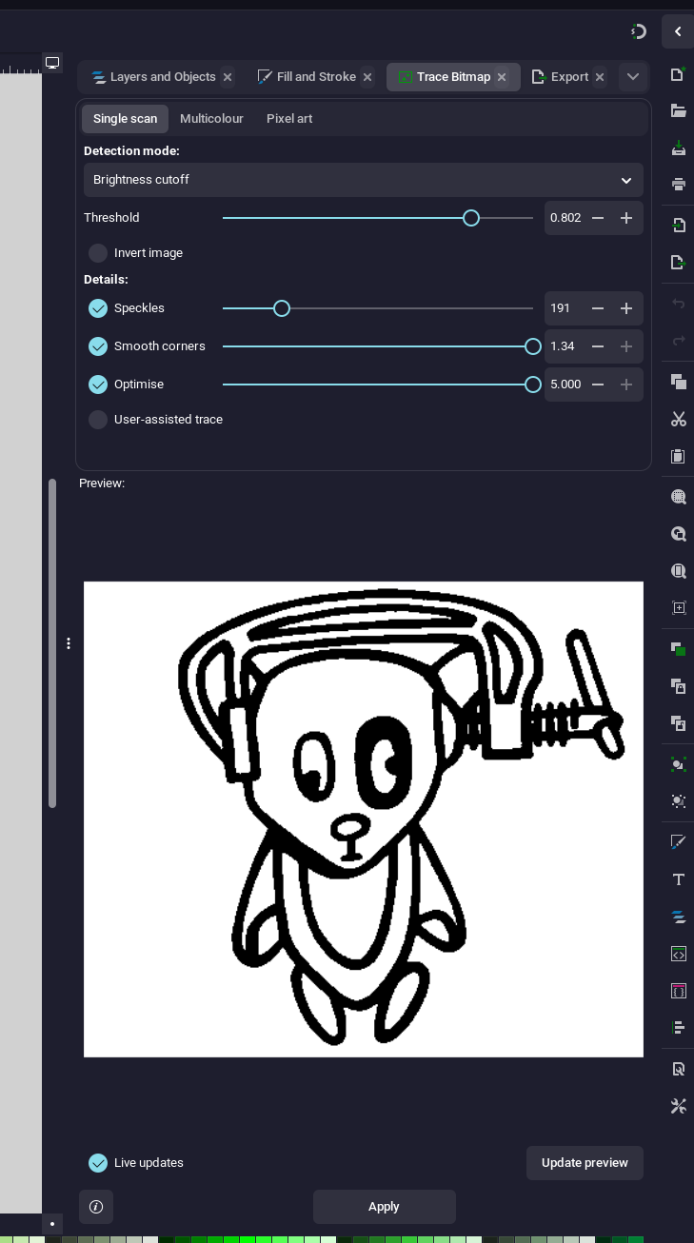
Task: Expand the dialog tabs overflow chevron
Action: [633, 77]
